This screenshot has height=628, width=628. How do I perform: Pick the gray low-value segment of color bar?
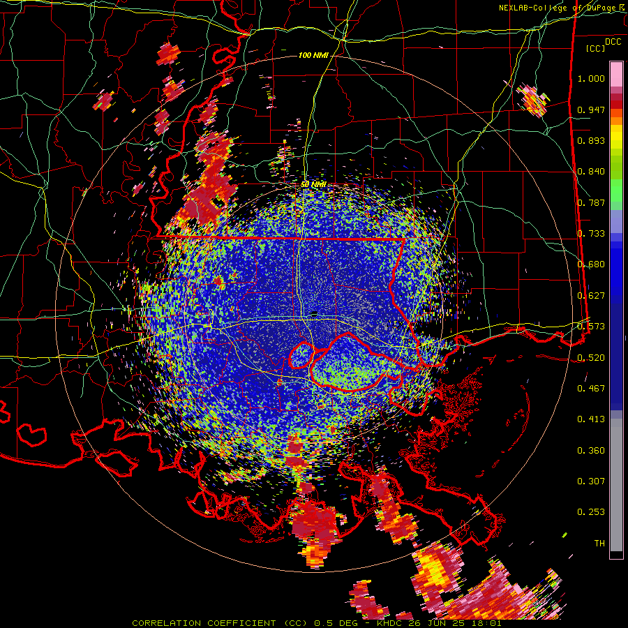pos(616,485)
